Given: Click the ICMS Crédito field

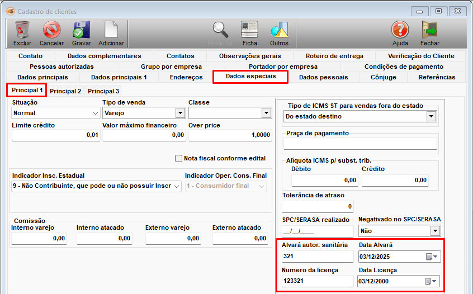Looking at the screenshot, I should [395, 181].
